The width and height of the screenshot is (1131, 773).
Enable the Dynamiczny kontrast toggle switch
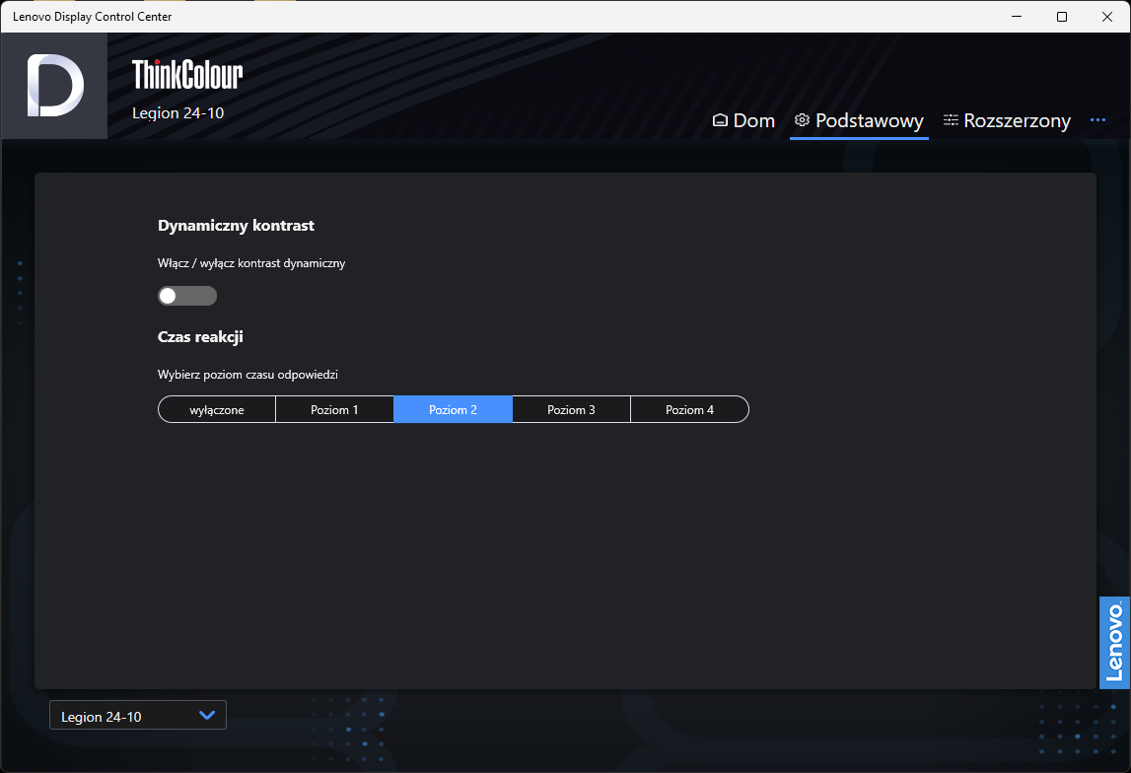coord(187,296)
